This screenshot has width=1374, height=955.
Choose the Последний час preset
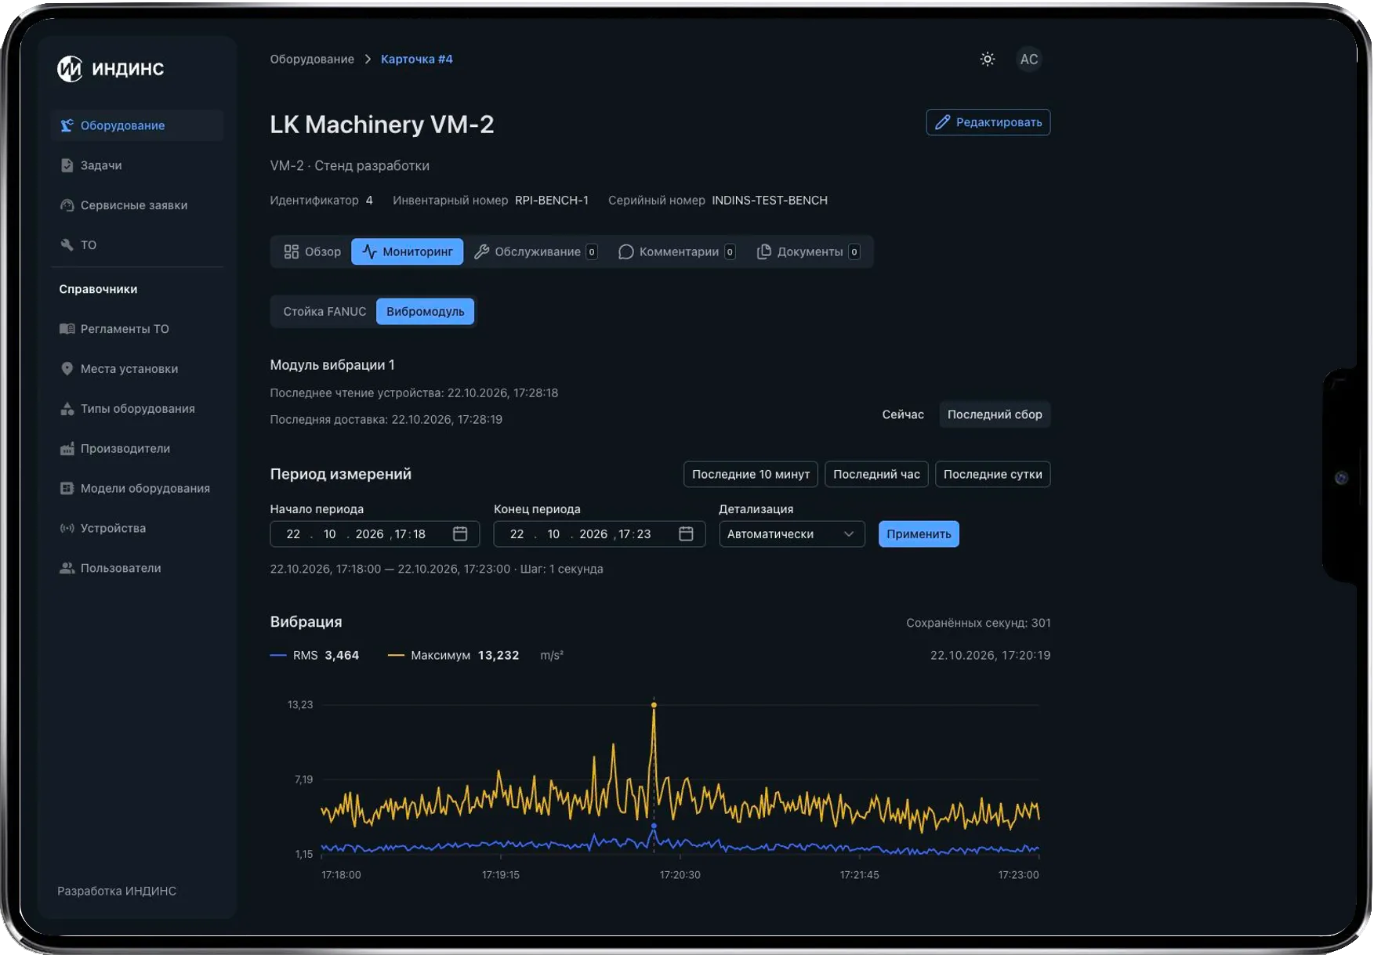pos(876,475)
